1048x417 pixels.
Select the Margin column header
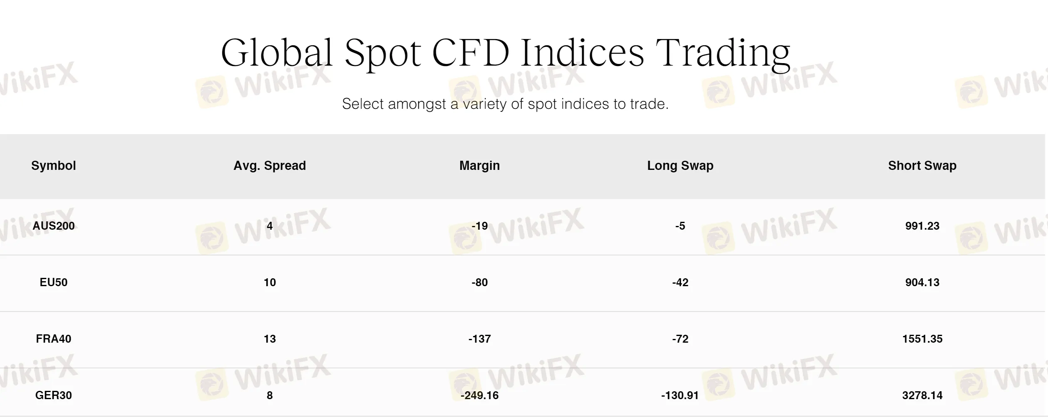(479, 166)
